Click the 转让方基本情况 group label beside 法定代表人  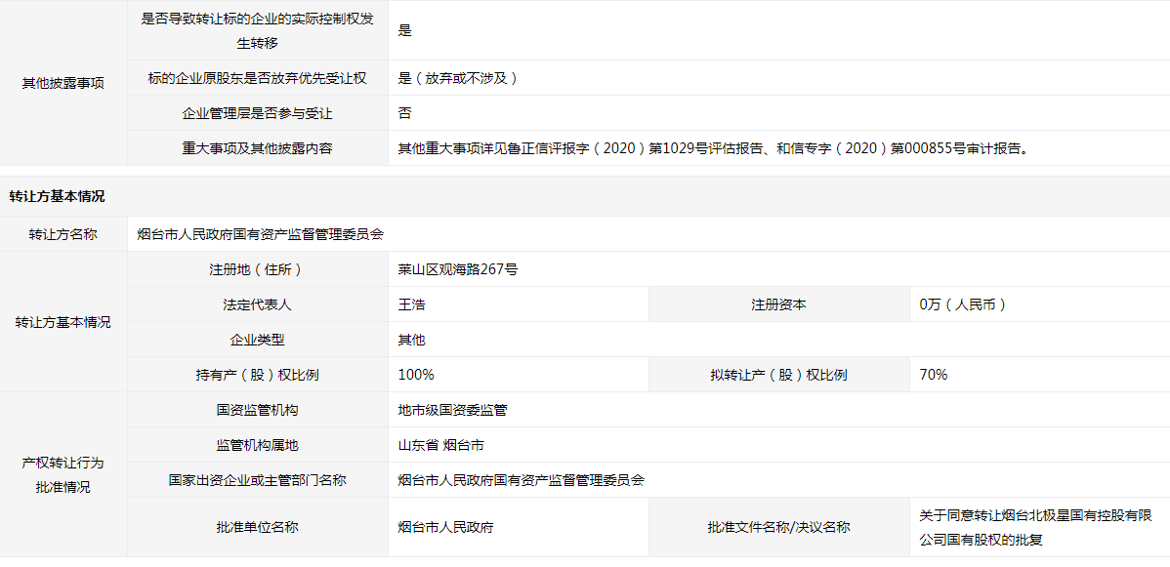(x=63, y=323)
